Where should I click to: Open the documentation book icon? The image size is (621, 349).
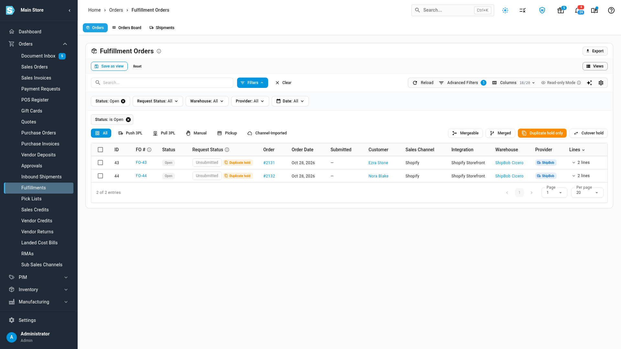[x=594, y=10]
